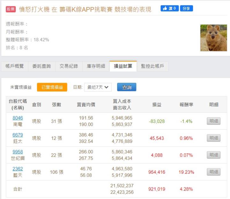Click the 倉別 column header

(36, 104)
